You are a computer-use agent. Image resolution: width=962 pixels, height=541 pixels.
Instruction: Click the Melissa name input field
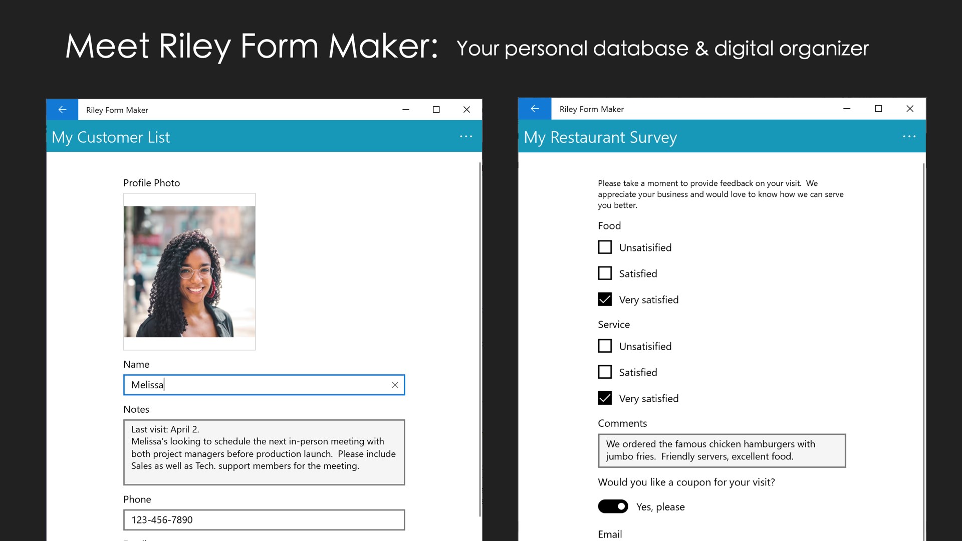point(256,385)
